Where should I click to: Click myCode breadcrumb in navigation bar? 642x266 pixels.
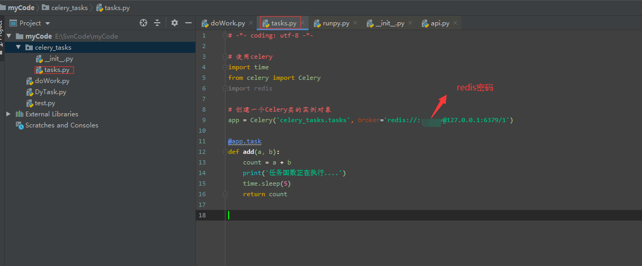coord(21,8)
